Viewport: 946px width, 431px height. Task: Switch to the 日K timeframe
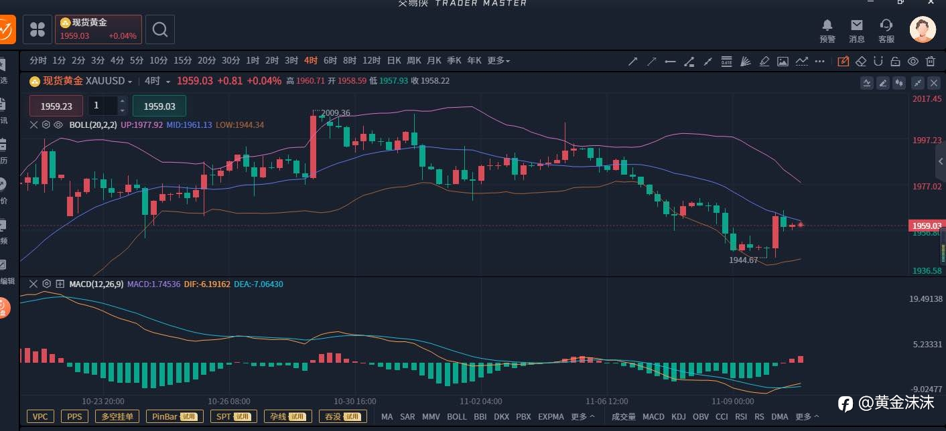(x=394, y=61)
